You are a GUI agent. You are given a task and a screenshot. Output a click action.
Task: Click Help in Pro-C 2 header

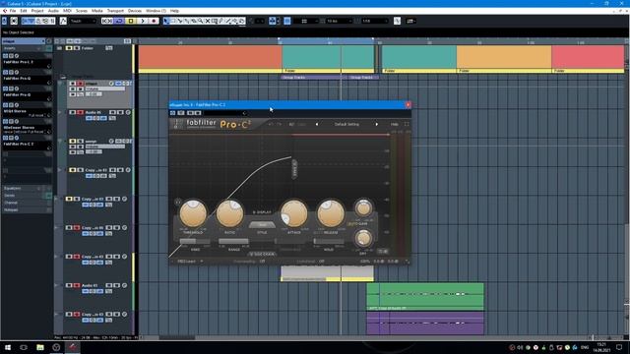(x=395, y=125)
